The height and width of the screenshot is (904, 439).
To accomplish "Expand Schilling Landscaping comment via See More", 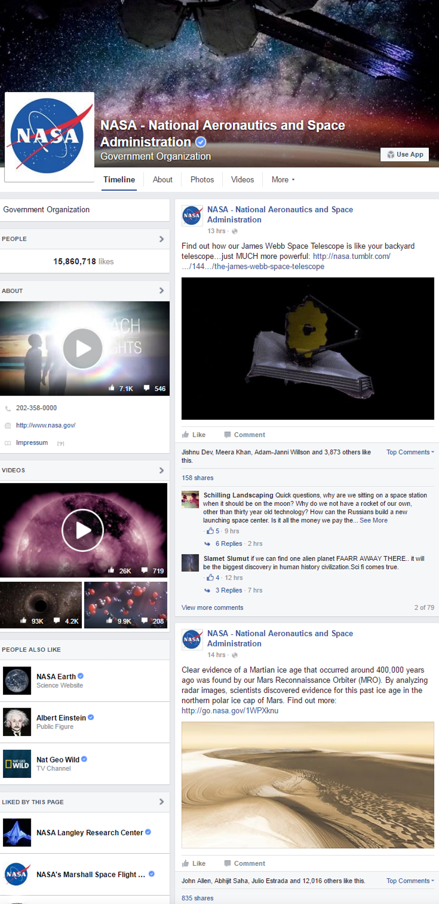I will (374, 520).
